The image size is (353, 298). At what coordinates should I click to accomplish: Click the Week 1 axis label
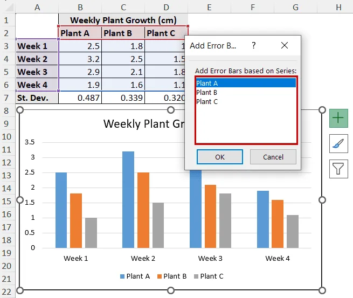(x=76, y=258)
